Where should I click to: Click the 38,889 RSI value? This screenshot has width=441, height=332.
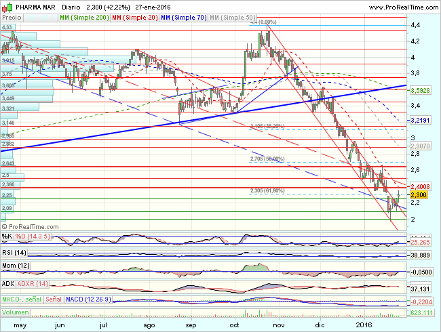[x=420, y=255]
